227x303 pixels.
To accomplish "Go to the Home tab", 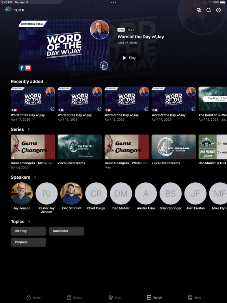I will [33, 297].
